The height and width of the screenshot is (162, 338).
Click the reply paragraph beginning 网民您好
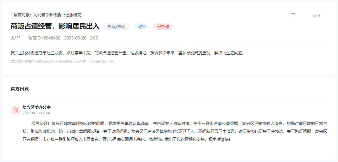pos(175,131)
